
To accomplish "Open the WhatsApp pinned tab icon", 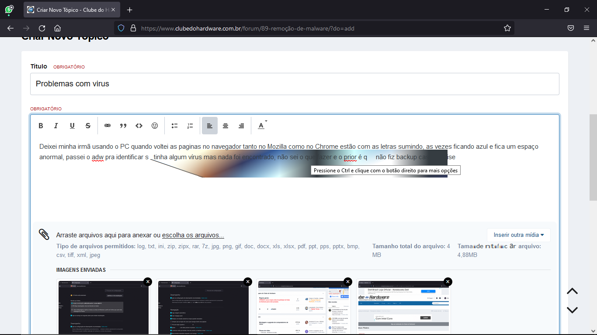I will (x=9, y=10).
